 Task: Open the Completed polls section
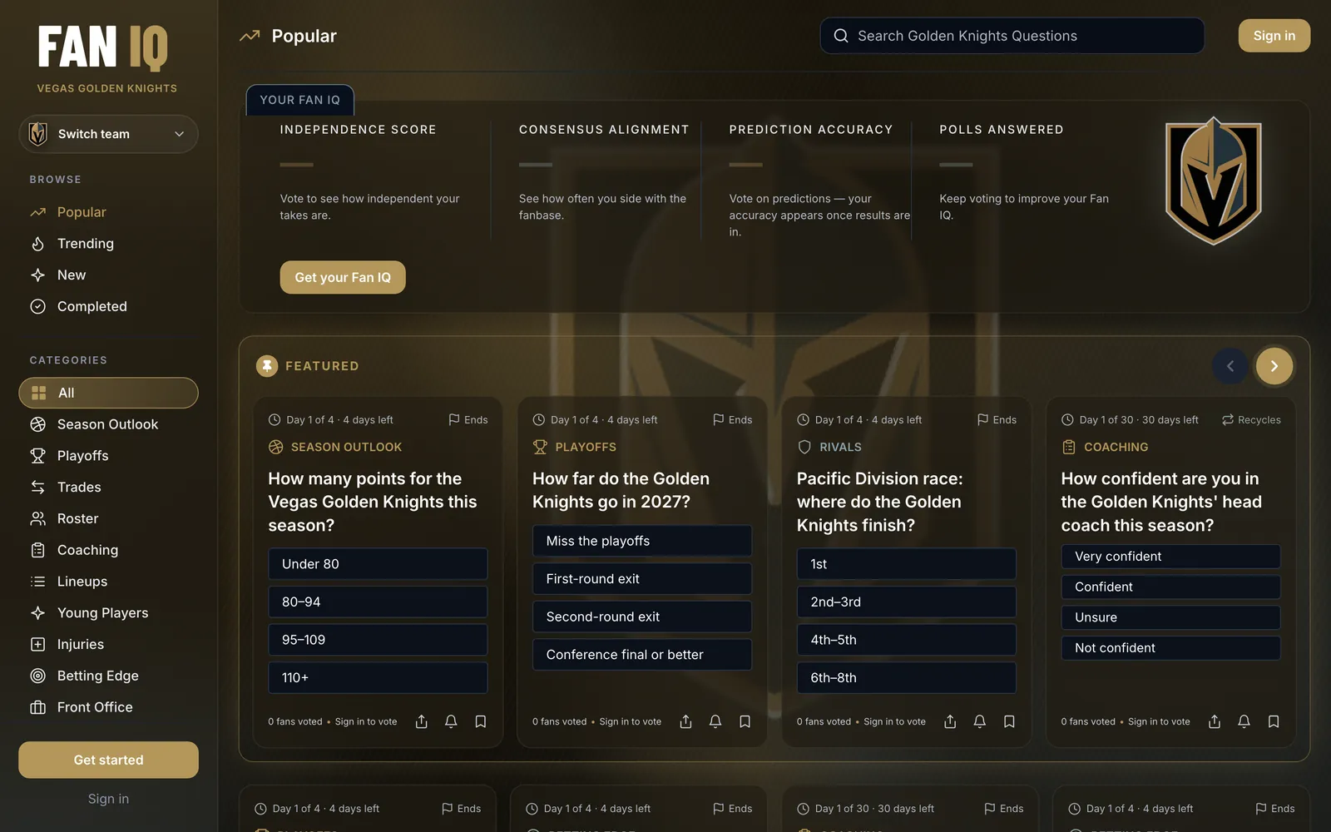108,306
